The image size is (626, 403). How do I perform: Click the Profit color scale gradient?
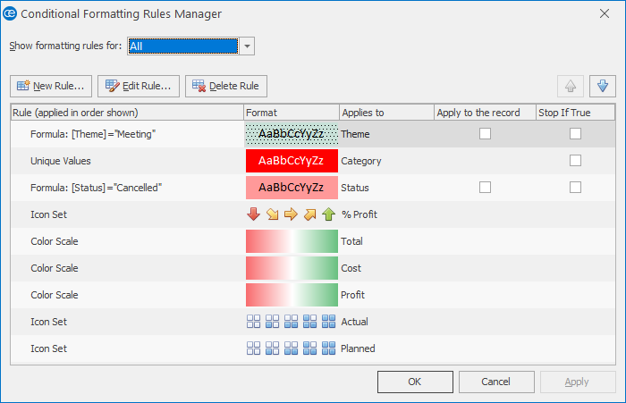292,295
